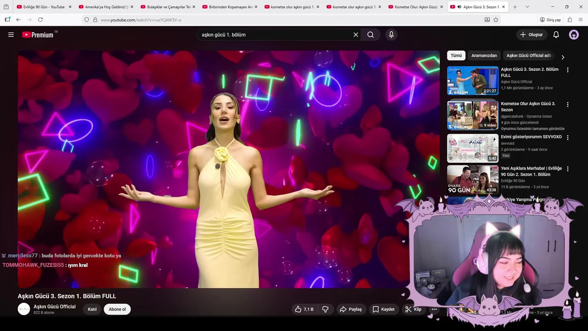Screen dimensions: 588x331
Task: Open Yeni Aşıklara Merhaba video title
Action: (x=531, y=171)
